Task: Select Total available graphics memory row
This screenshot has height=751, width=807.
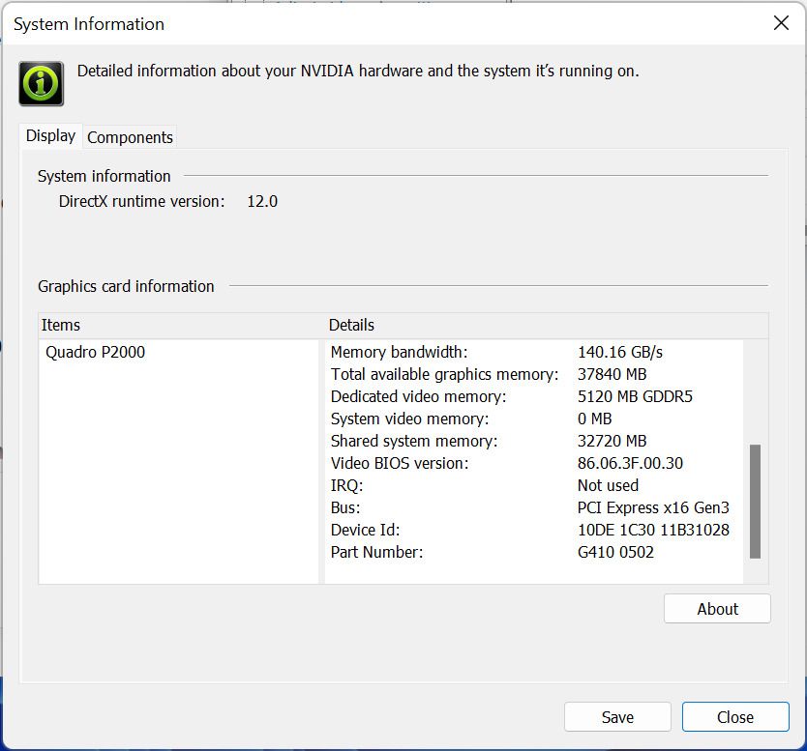Action: click(x=534, y=374)
